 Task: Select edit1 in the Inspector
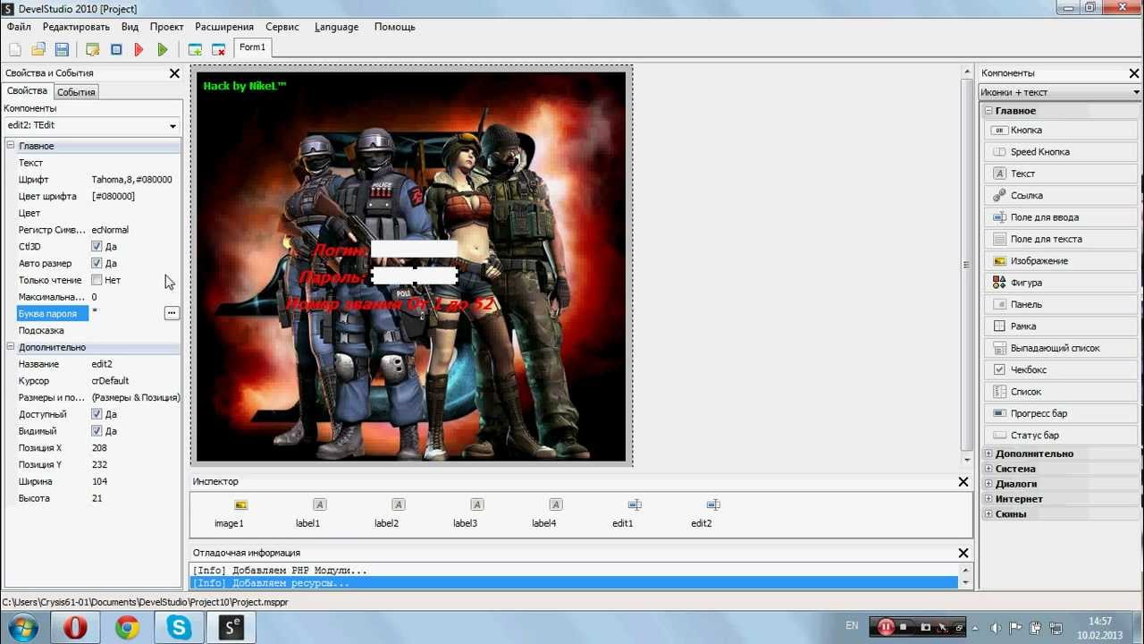tap(623, 513)
